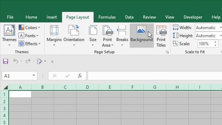Click the Undo arrow icon
The height and width of the screenshot is (125, 222).
pyautogui.click(x=16, y=61)
